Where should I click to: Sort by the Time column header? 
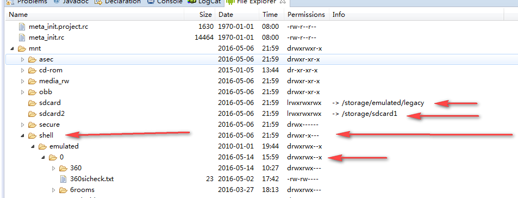click(272, 15)
